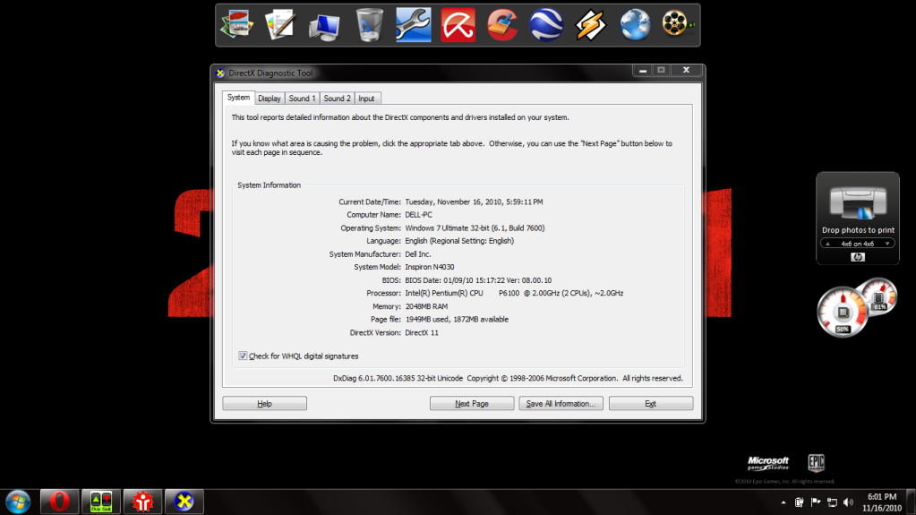
Task: Switch to Opera in the taskbar
Action: point(60,502)
